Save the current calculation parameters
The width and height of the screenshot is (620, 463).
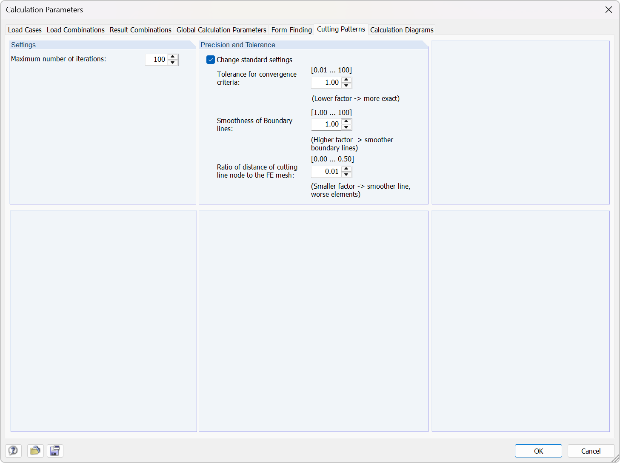(x=55, y=451)
